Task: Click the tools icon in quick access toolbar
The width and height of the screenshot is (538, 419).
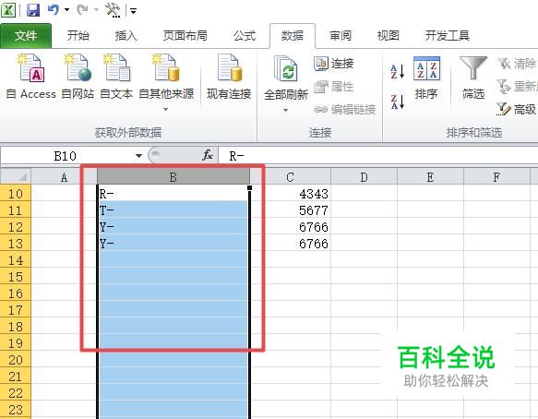Action: click(113, 10)
